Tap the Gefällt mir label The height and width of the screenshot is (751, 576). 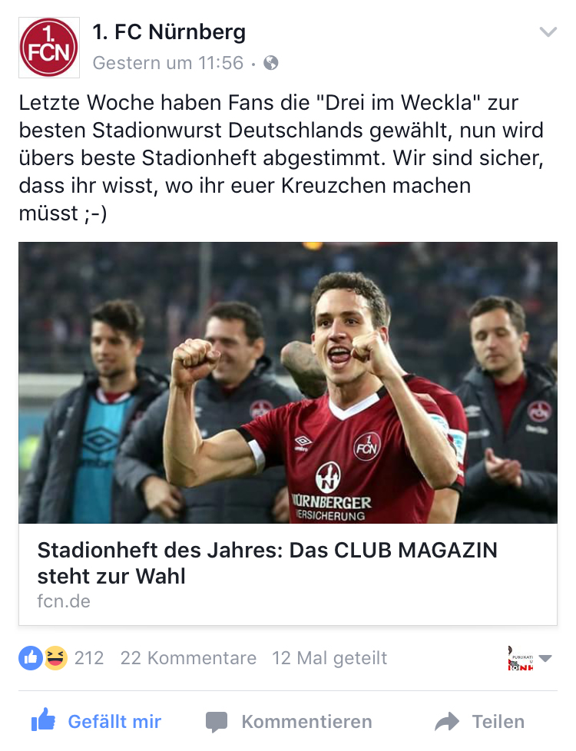114,721
